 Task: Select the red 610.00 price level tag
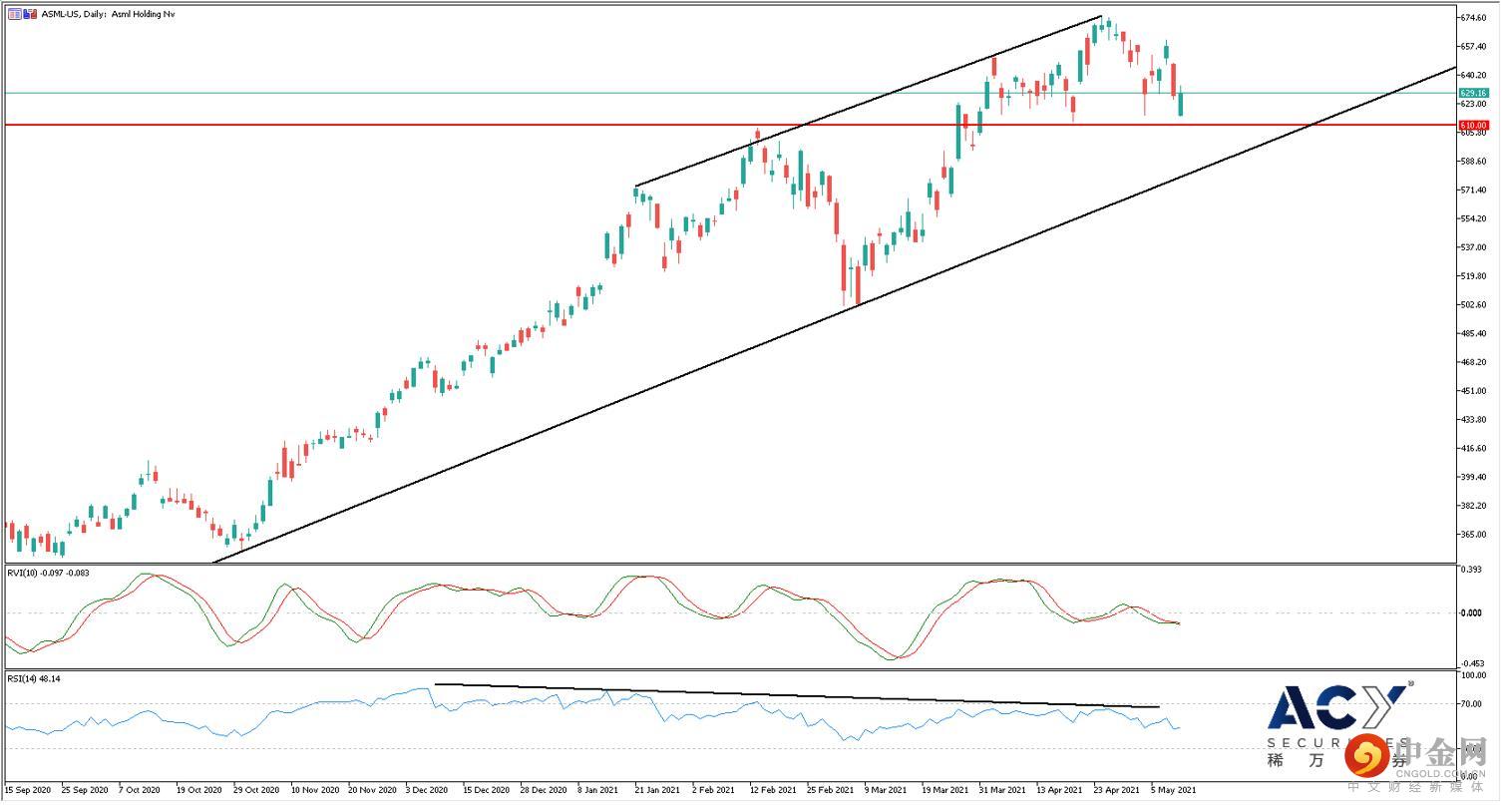pyautogui.click(x=1473, y=125)
